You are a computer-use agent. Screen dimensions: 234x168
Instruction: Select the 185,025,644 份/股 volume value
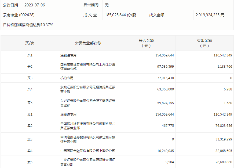120,15
